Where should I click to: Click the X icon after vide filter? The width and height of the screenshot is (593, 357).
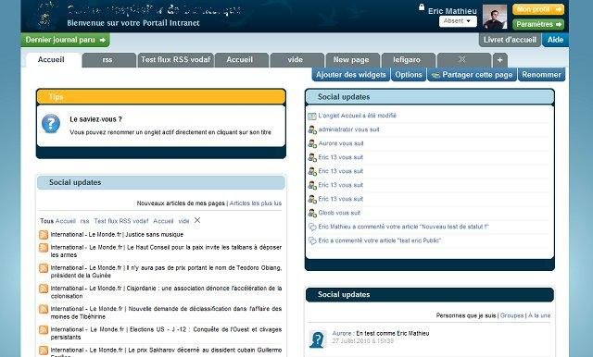pos(197,220)
